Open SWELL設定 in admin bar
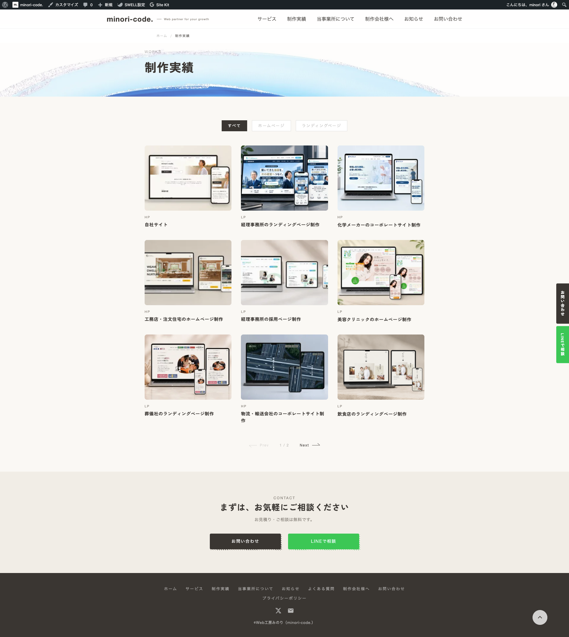This screenshot has width=569, height=637. coord(131,5)
